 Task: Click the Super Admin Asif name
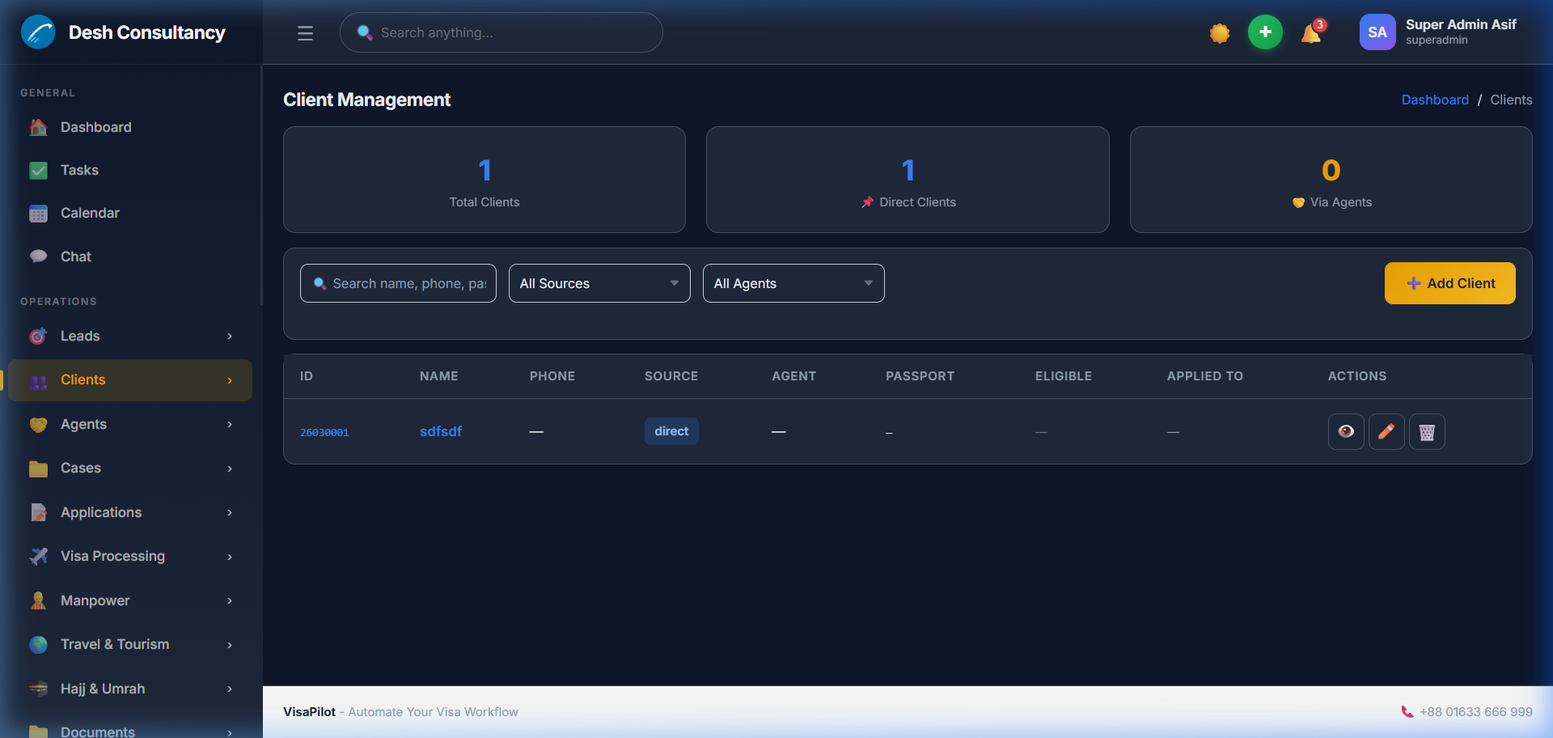coord(1461,24)
